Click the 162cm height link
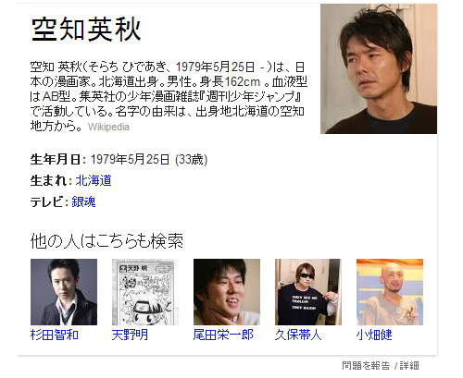 pyautogui.click(x=243, y=82)
